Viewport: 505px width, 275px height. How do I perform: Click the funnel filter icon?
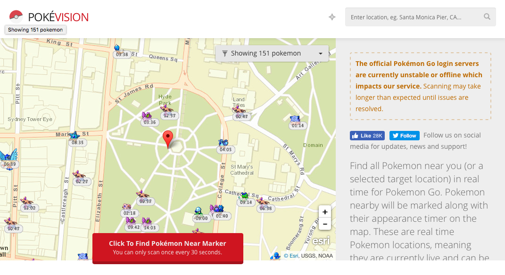(225, 53)
